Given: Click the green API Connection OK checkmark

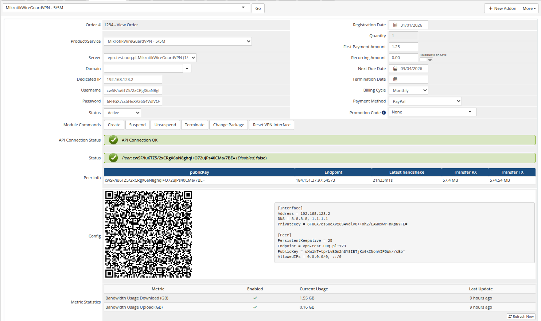Looking at the screenshot, I should point(113,140).
